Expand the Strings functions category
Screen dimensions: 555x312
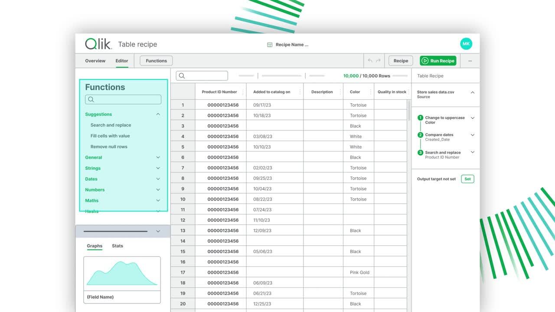click(x=158, y=168)
